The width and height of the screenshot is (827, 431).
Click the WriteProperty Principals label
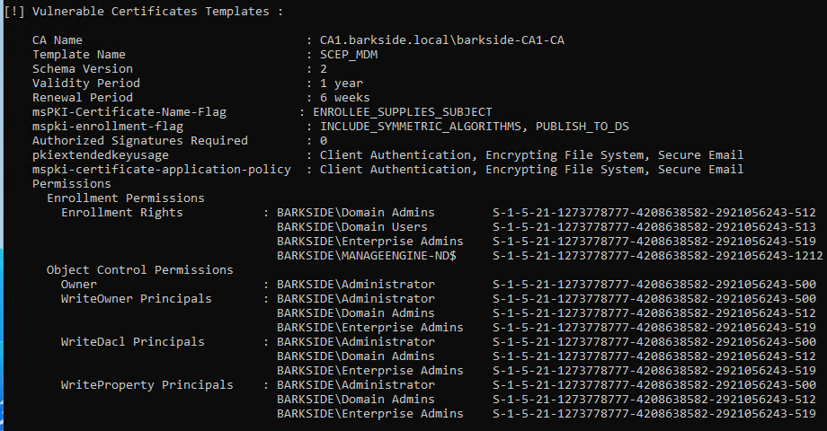click(x=147, y=384)
